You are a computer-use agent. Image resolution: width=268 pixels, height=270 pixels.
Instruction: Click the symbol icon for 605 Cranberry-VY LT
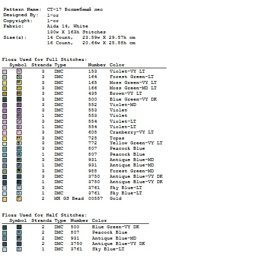[x=19, y=133]
